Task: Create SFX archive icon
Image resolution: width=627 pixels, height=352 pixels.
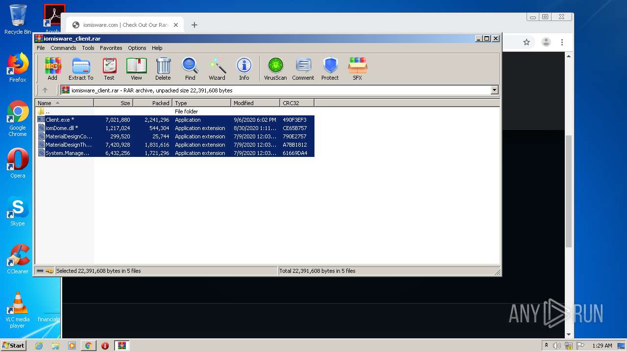Action: [358, 68]
